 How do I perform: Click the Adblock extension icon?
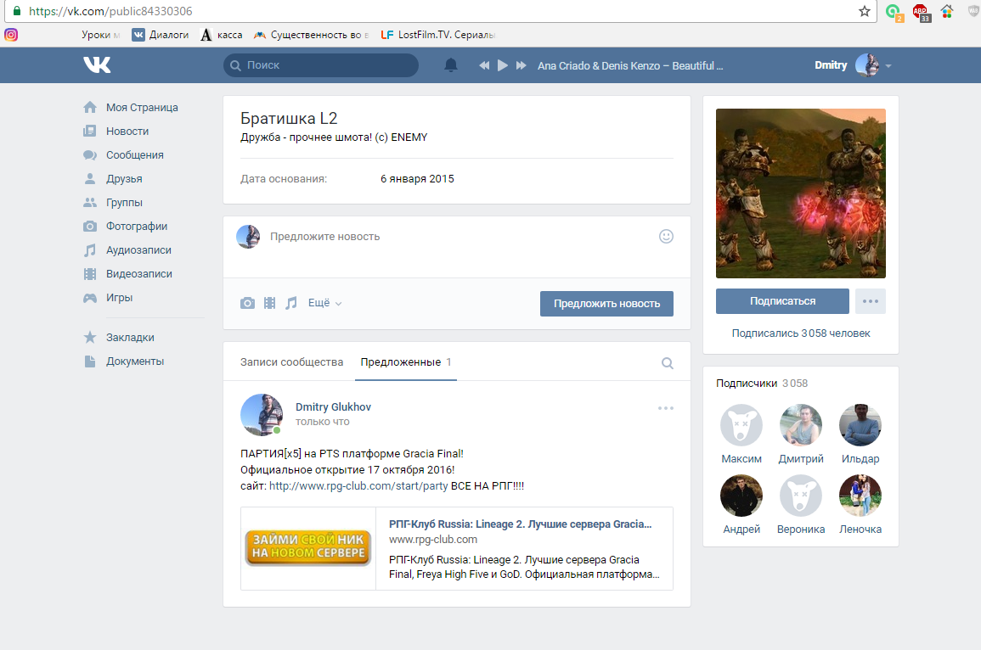coord(921,12)
